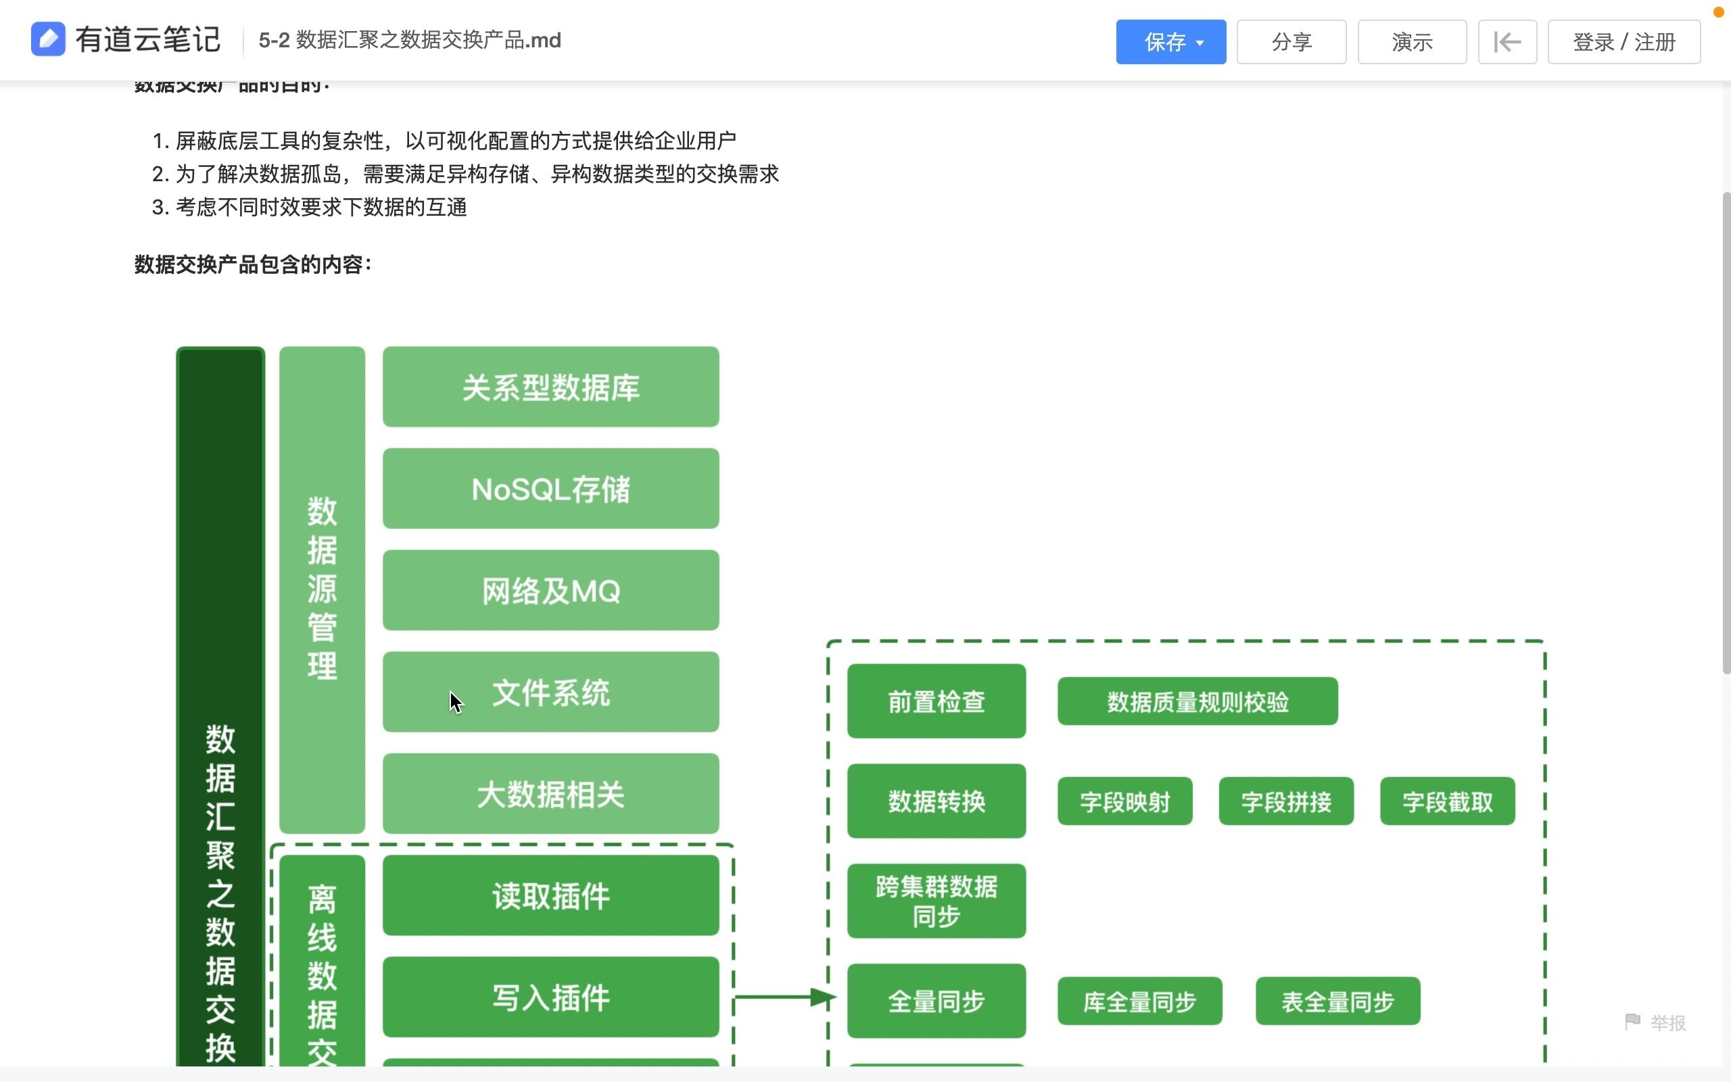Click diagram box 全量同步
This screenshot has height=1082, width=1731.
coord(936,1001)
